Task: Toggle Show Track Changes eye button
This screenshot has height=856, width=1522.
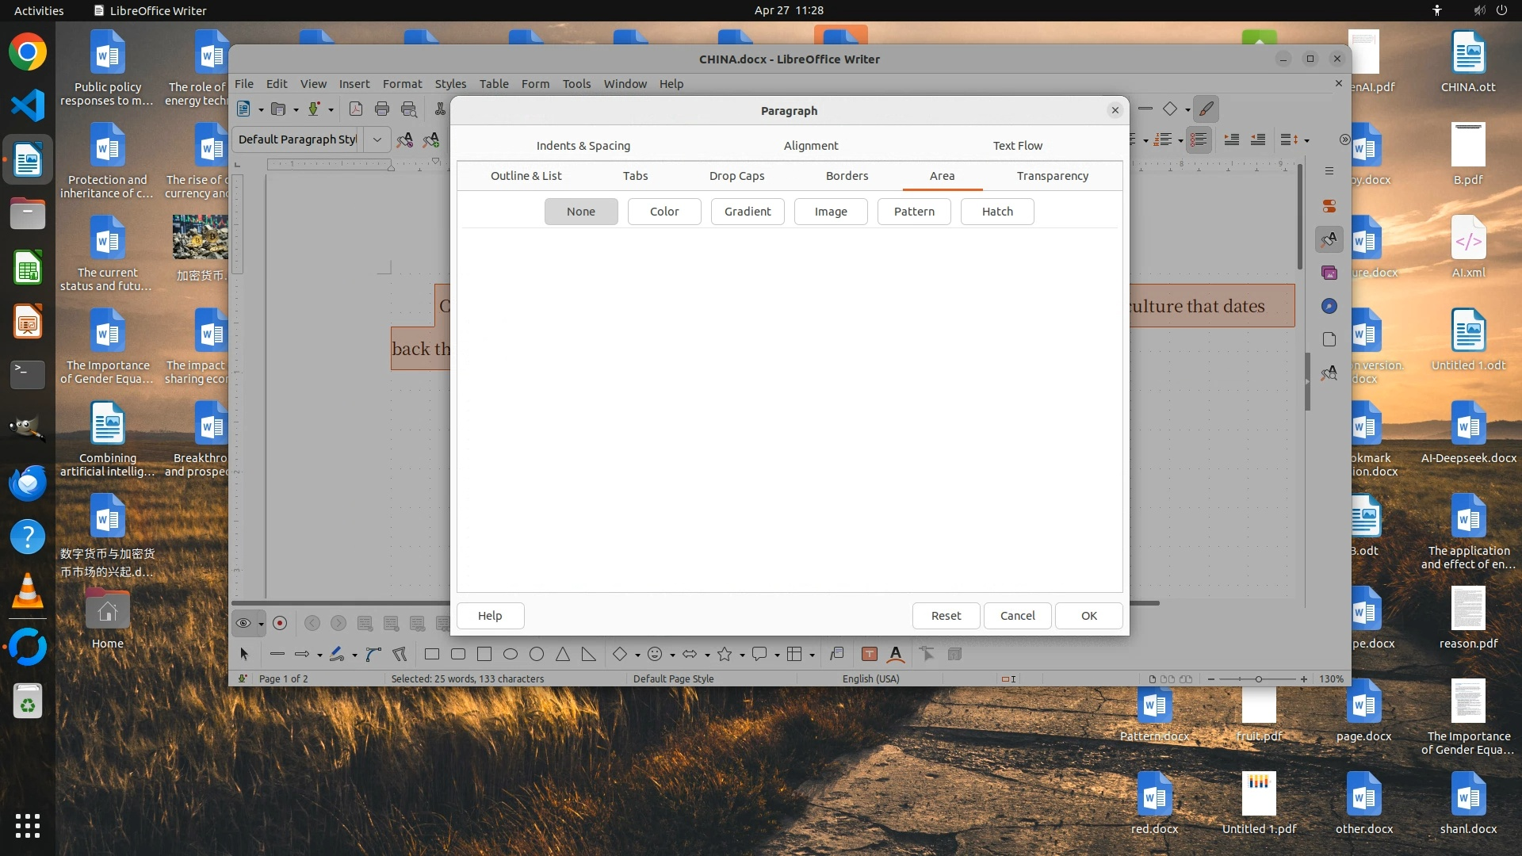Action: [x=243, y=624]
